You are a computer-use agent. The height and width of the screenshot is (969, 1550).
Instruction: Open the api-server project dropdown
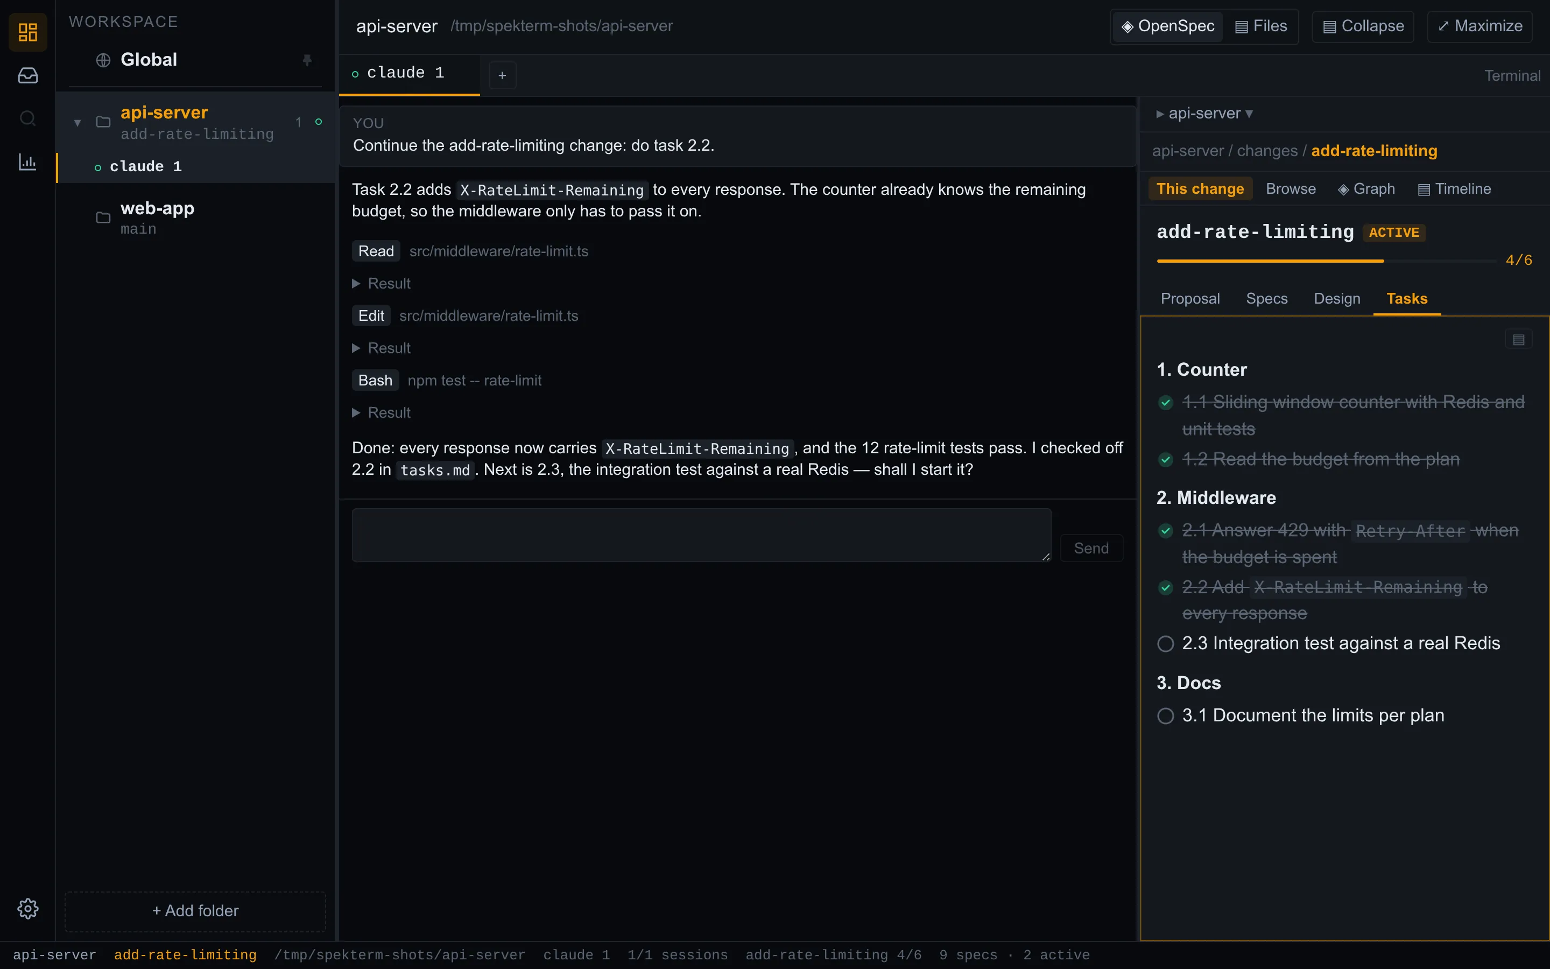pyautogui.click(x=1205, y=114)
